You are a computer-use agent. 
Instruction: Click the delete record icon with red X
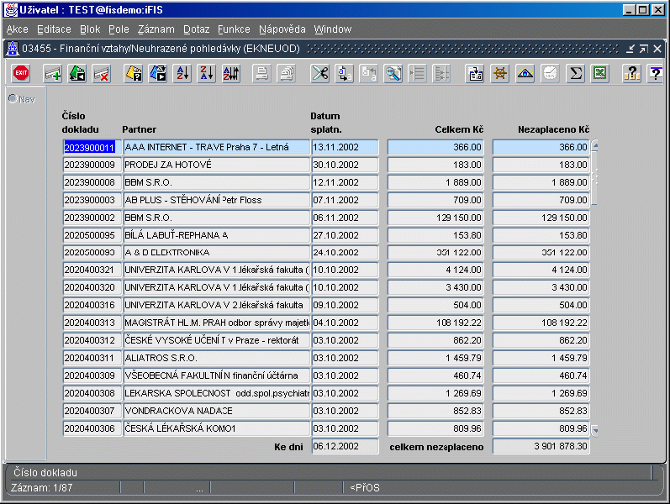click(102, 73)
